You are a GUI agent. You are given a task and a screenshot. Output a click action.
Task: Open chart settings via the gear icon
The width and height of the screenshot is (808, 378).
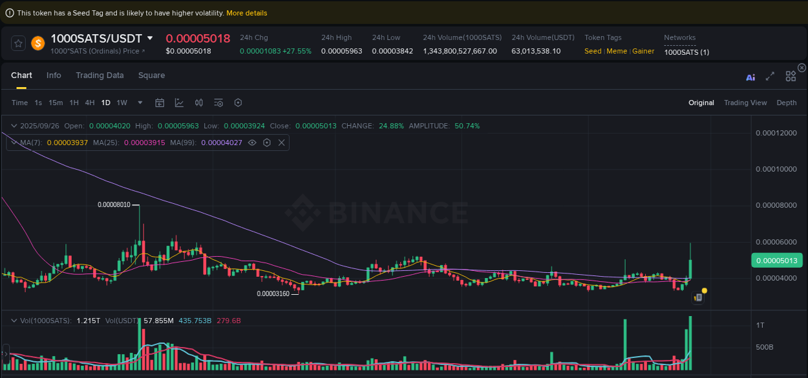click(x=238, y=103)
